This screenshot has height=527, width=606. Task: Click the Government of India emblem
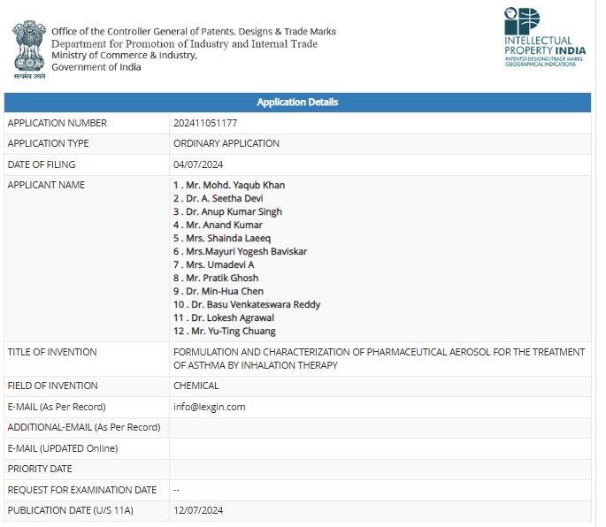28,50
